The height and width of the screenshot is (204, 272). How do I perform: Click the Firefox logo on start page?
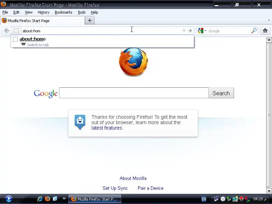[x=133, y=62]
